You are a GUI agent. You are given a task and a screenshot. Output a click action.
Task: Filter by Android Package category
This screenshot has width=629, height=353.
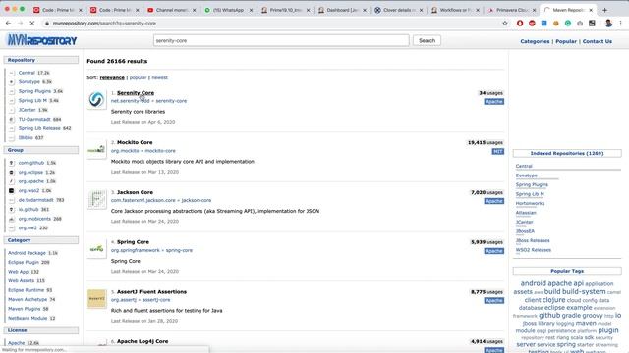click(x=27, y=253)
